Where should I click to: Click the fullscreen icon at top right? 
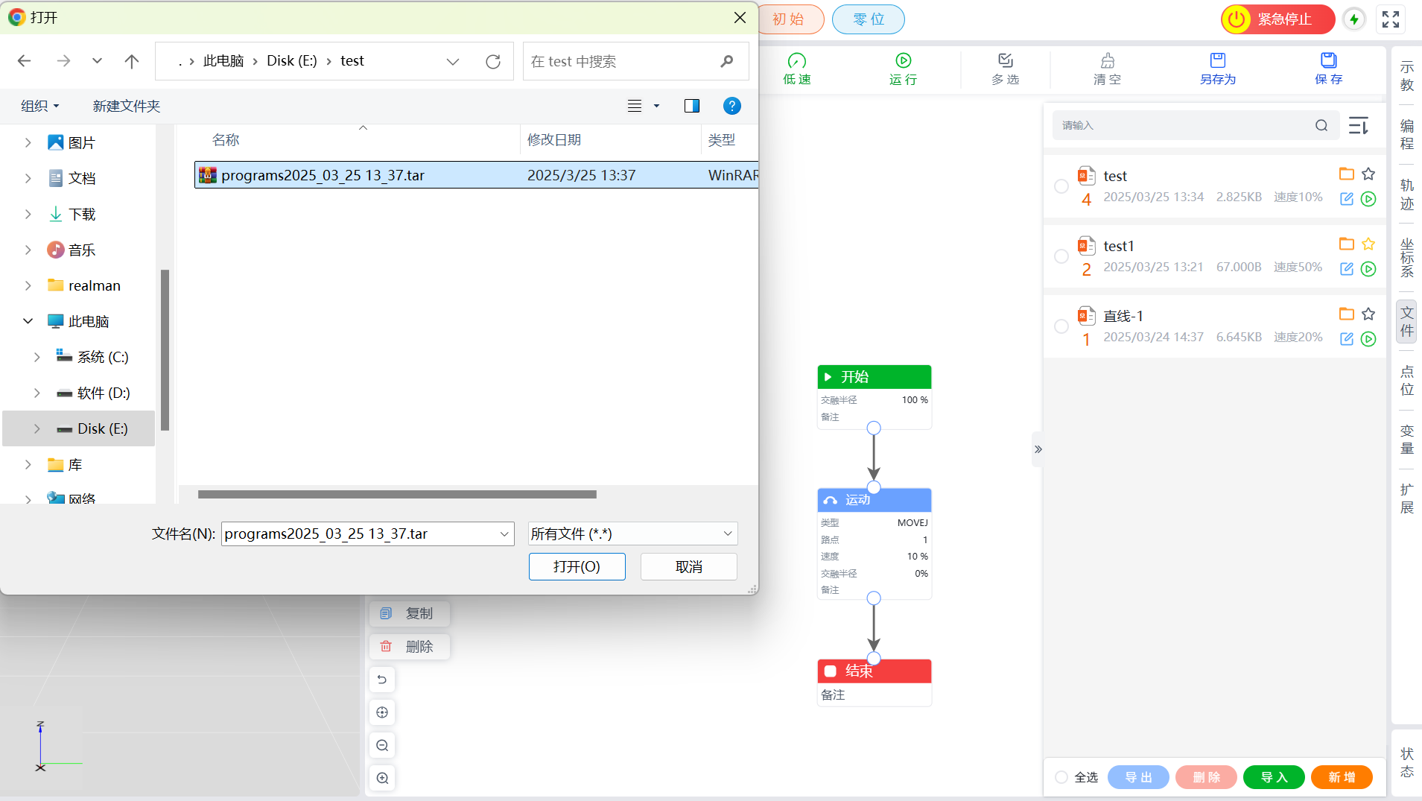(x=1390, y=19)
